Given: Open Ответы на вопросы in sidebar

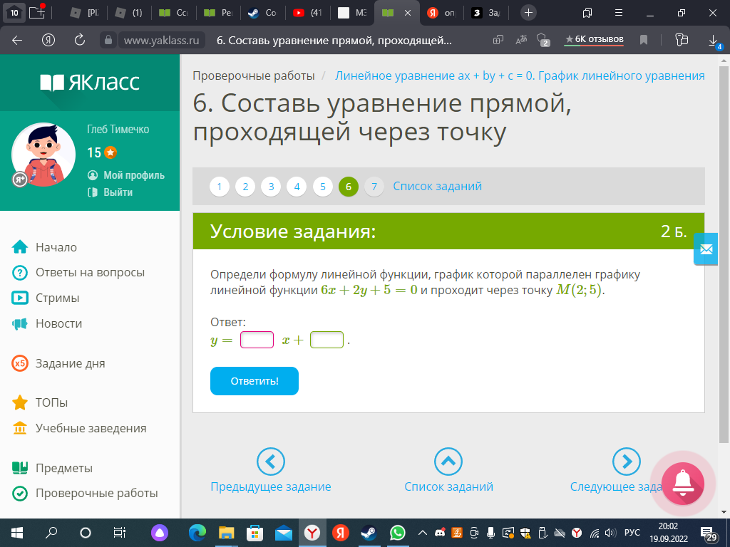Looking at the screenshot, I should tap(78, 273).
